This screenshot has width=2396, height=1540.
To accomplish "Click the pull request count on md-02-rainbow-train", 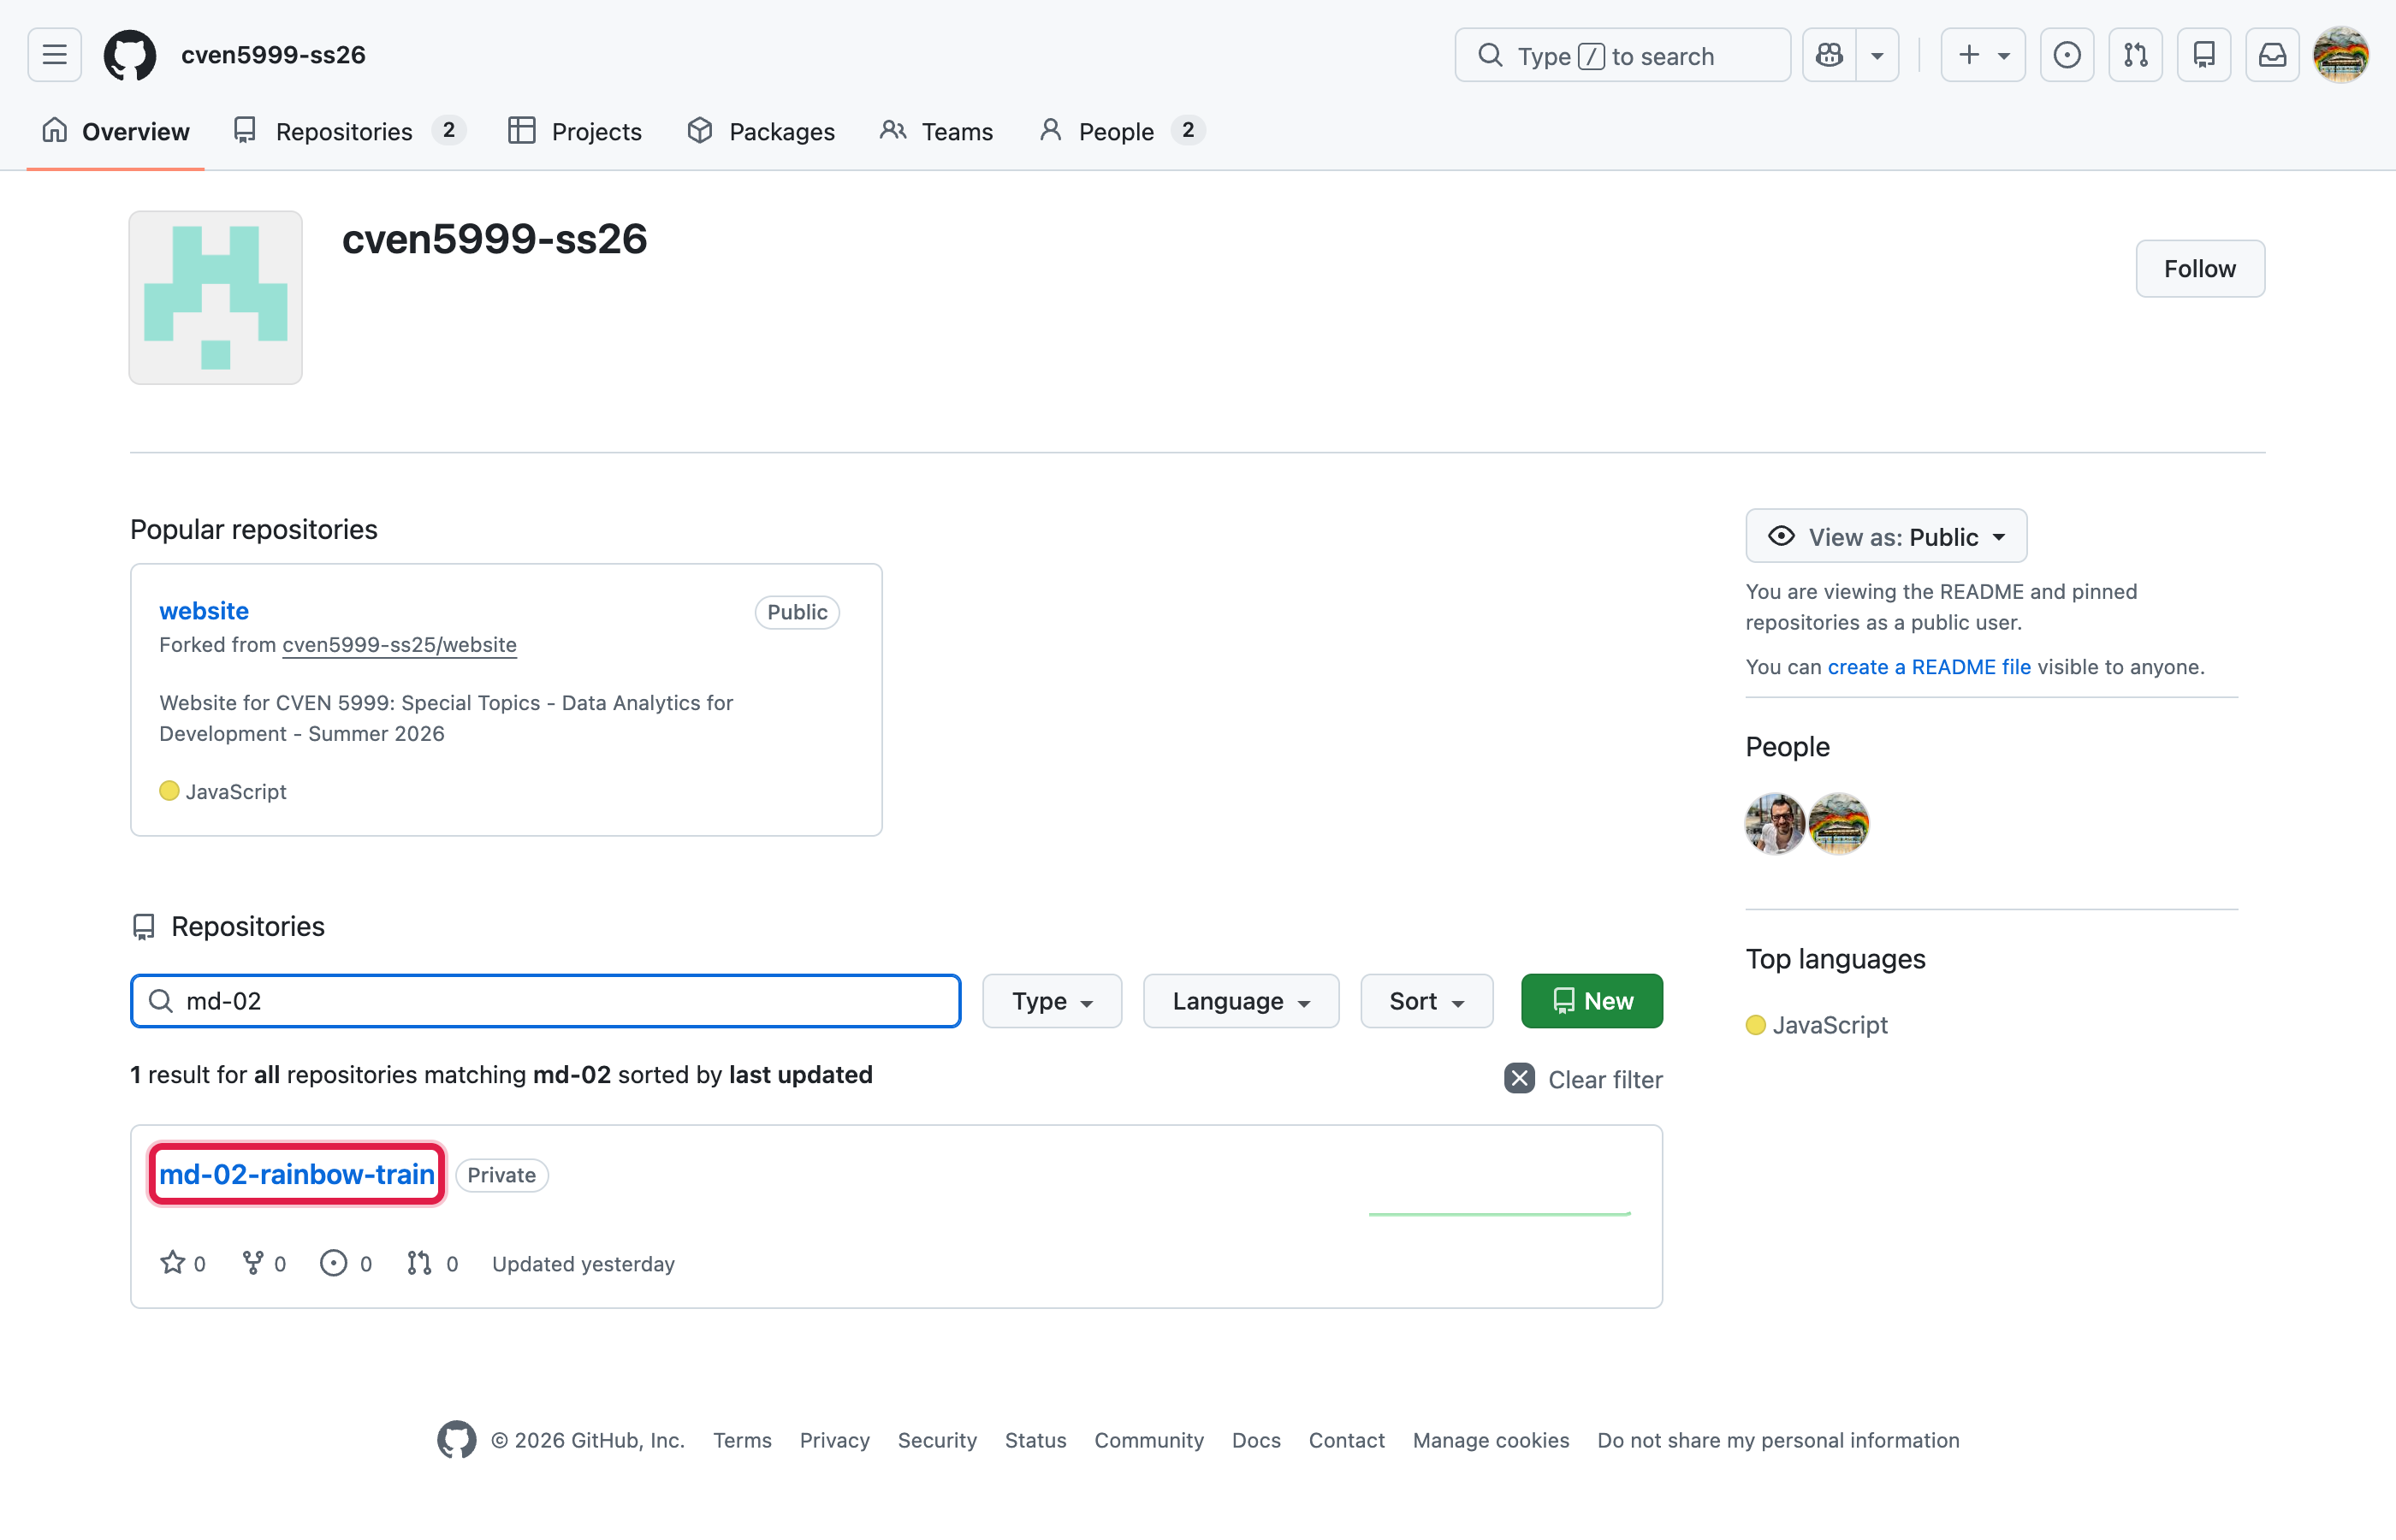I will coord(432,1263).
